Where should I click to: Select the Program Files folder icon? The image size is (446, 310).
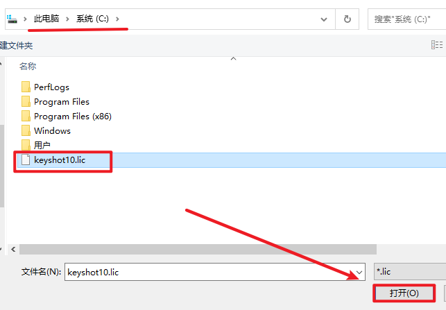tap(26, 101)
